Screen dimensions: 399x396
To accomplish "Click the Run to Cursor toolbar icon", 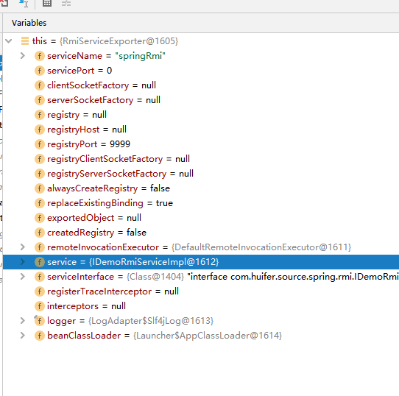I will 24,3.
